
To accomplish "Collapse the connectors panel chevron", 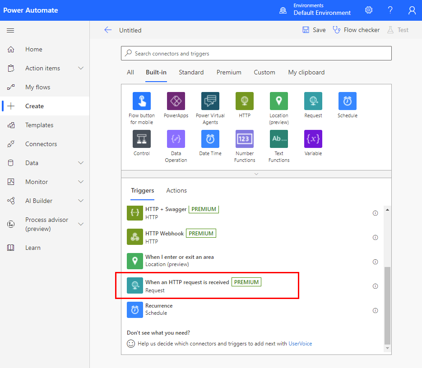I will pos(256,174).
